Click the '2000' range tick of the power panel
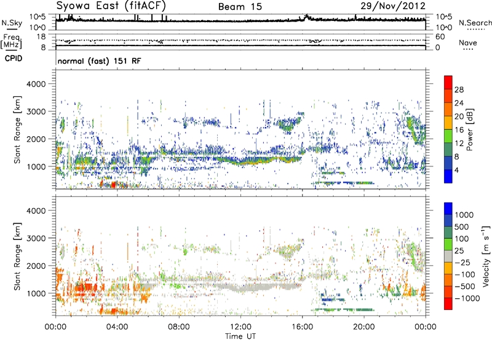This screenshot has height=340, width=492. 36,139
